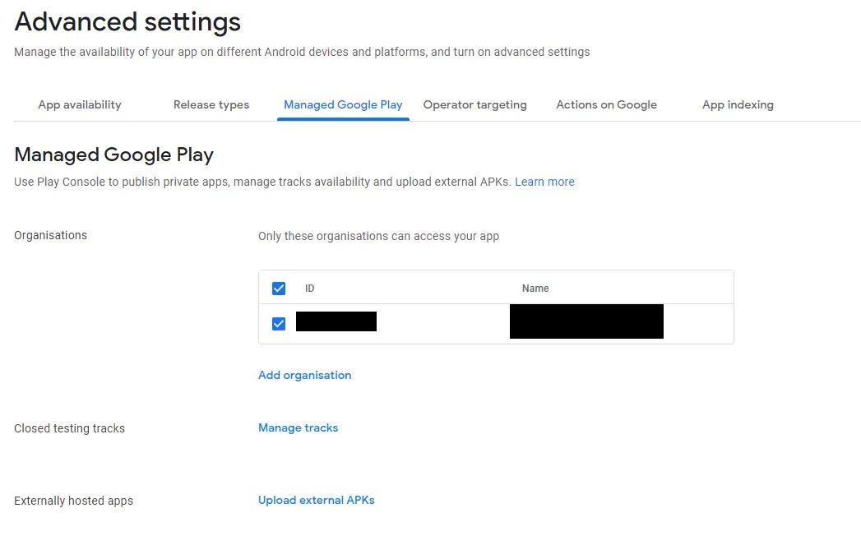Screen dimensions: 861x536
Task: Click the Name column header
Action: click(x=535, y=289)
